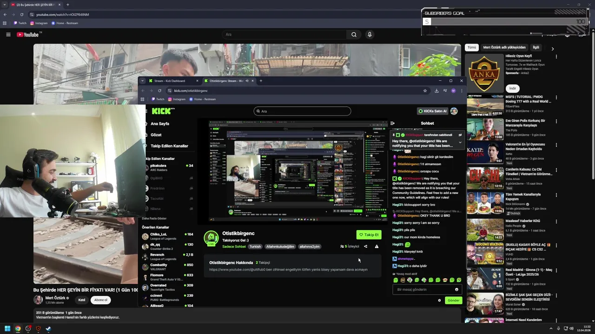The width and height of the screenshot is (595, 334).
Task: Insert the first green emote in chat
Action: (x=396, y=280)
